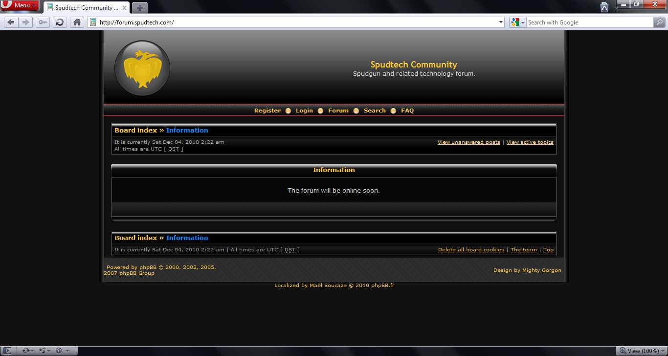
Task: Expand the address bar history dropdown
Action: pyautogui.click(x=500, y=22)
